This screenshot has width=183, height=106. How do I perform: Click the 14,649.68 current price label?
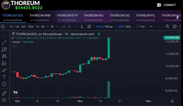click(172, 38)
